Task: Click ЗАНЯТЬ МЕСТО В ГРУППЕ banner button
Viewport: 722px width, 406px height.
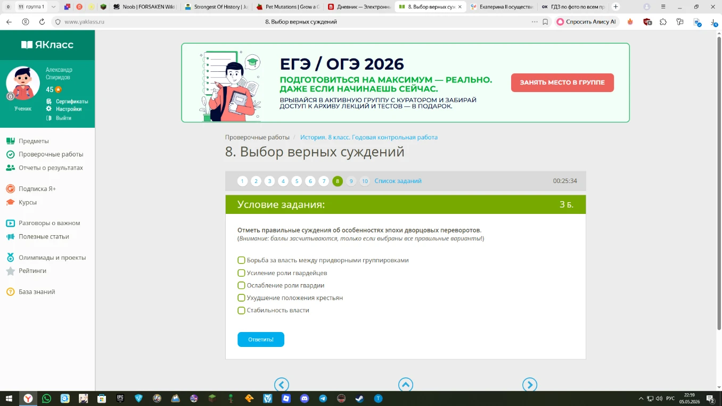Action: coord(562,82)
